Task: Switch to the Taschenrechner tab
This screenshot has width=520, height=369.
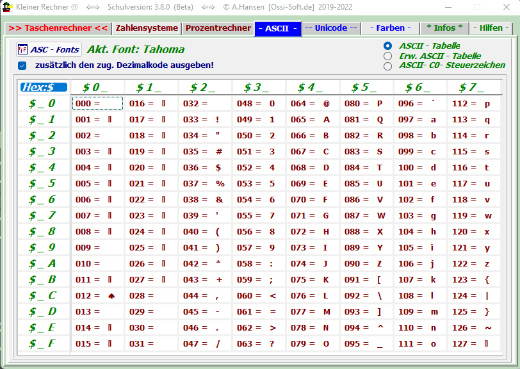Action: (x=58, y=28)
